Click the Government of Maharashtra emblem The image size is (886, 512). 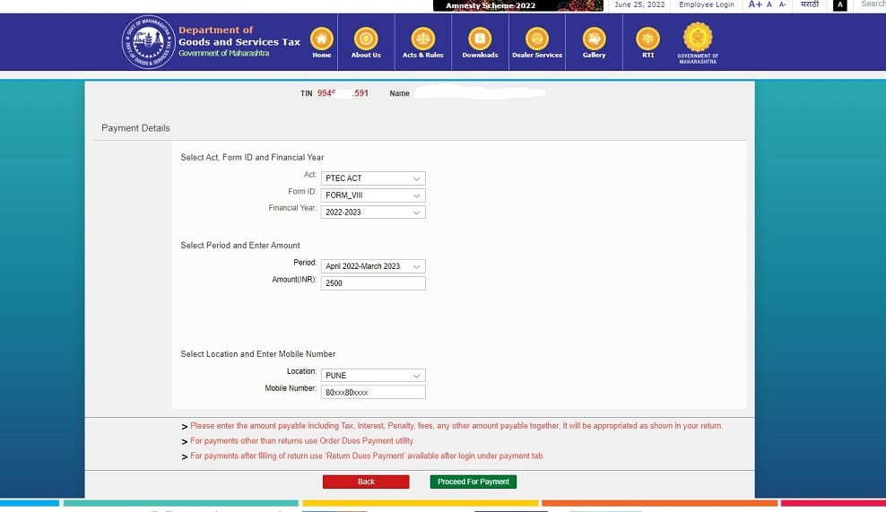coord(698,39)
